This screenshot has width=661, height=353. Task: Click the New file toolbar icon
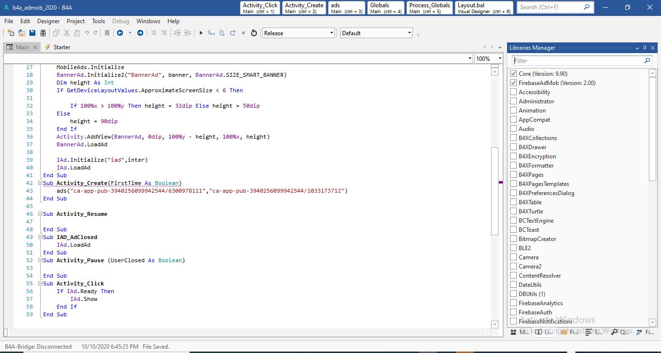[x=11, y=33]
